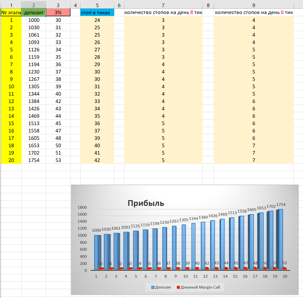Select value 53 in the 3% column
The image size is (303, 298).
click(58, 160)
